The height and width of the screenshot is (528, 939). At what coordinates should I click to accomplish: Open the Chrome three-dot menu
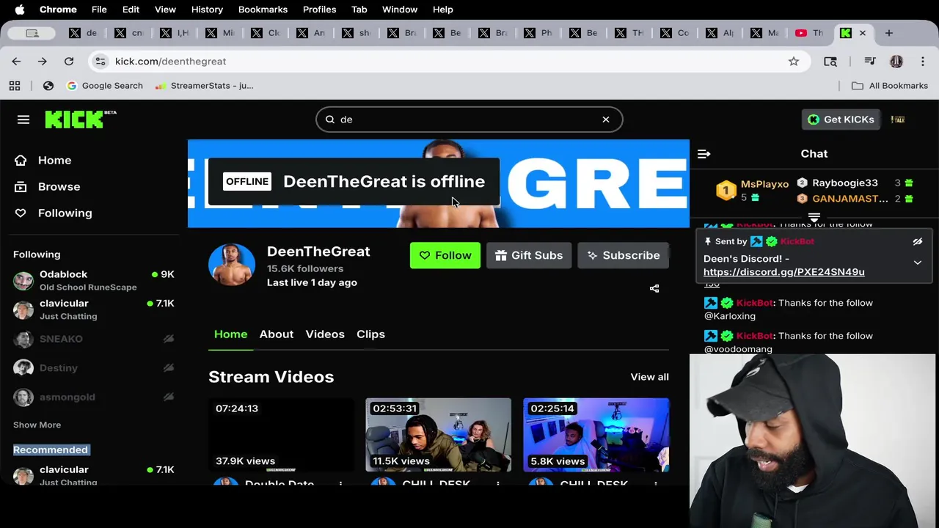pyautogui.click(x=923, y=62)
